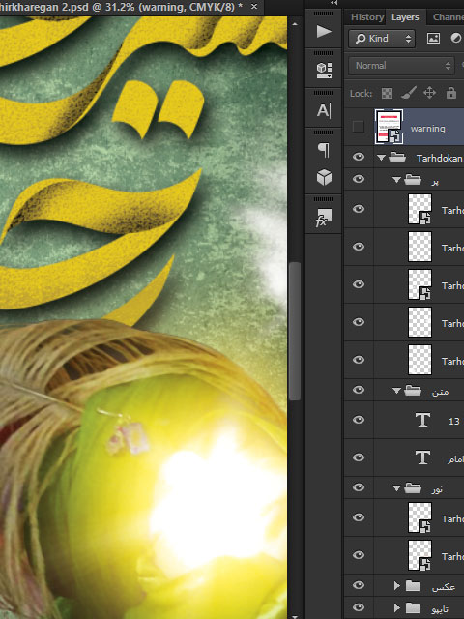The image size is (464, 619).
Task: Open the Styles panel fx icon
Action: 324,218
